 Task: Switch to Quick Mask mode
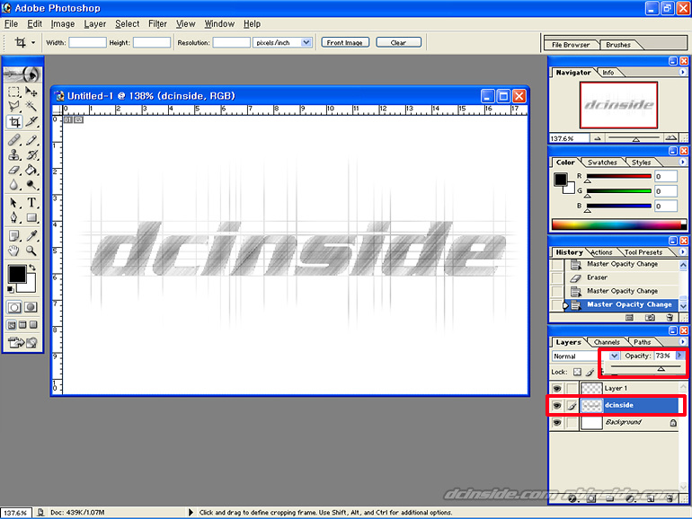[31, 307]
